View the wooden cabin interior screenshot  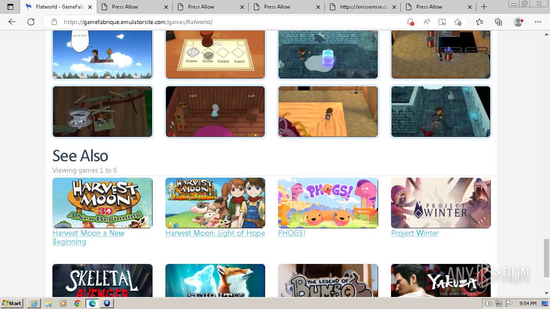coord(215,112)
